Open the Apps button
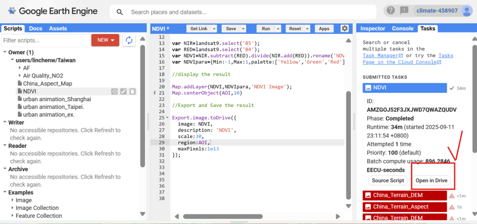The image size is (477, 224). (x=324, y=29)
